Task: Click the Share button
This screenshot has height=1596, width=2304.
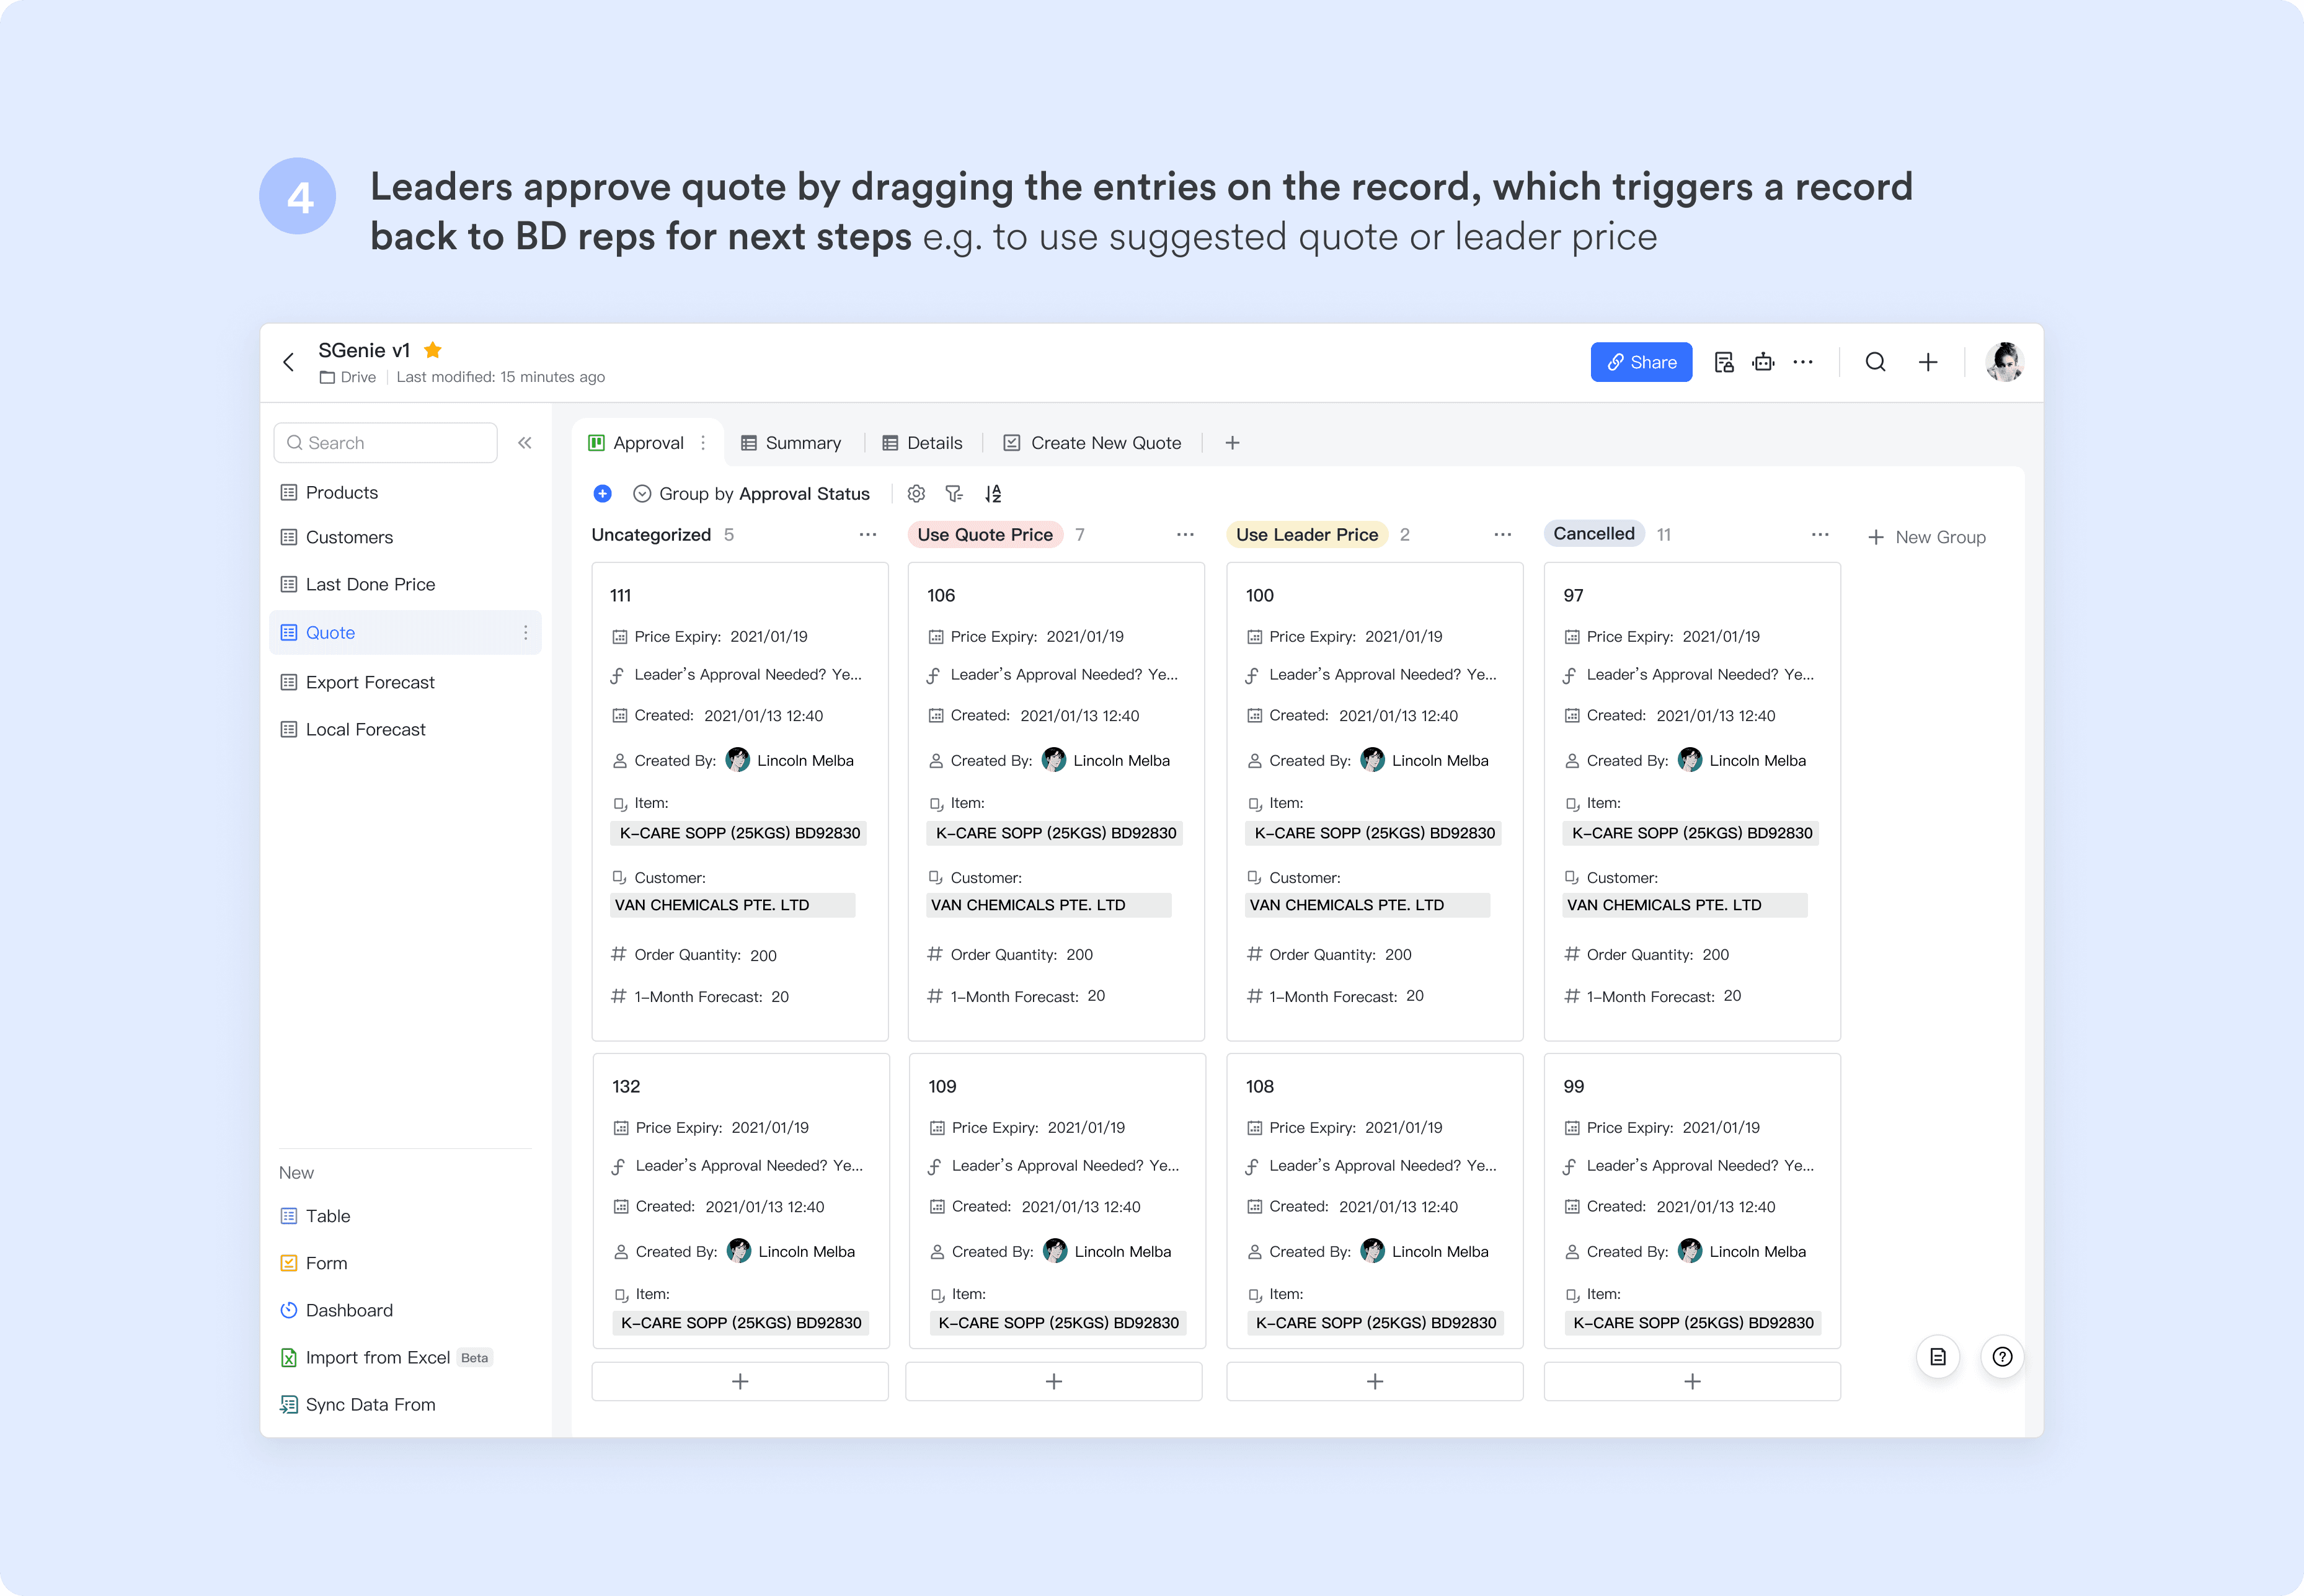Action: [x=1640, y=362]
